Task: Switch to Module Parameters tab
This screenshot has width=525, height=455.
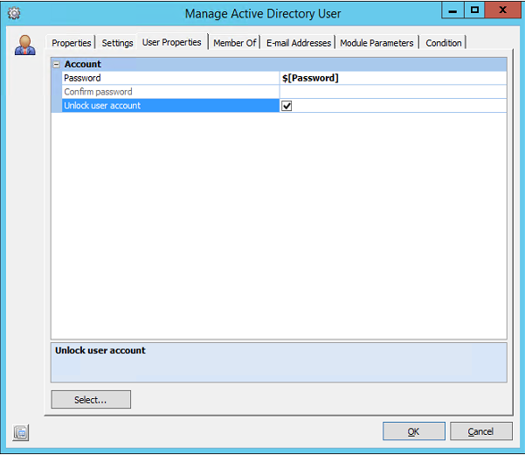Action: tap(376, 43)
